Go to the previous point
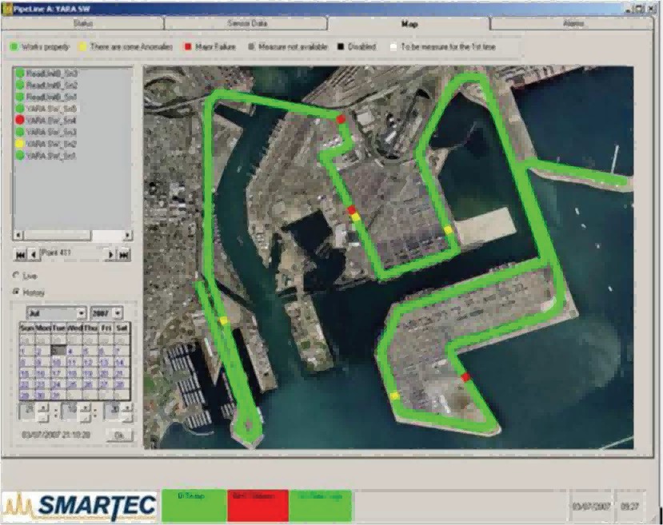Screen dimensions: 663x525 [x=33, y=254]
